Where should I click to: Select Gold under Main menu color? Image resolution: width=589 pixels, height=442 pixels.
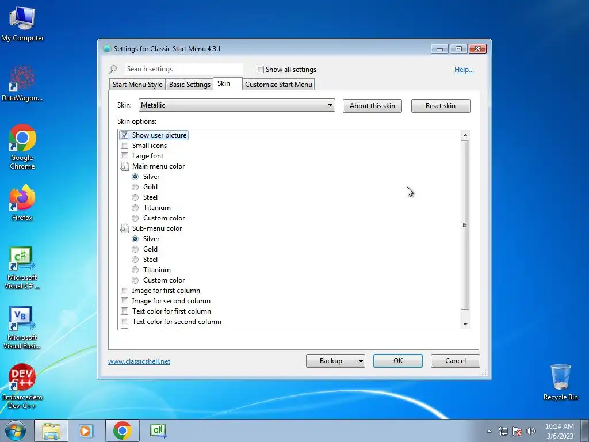[135, 187]
